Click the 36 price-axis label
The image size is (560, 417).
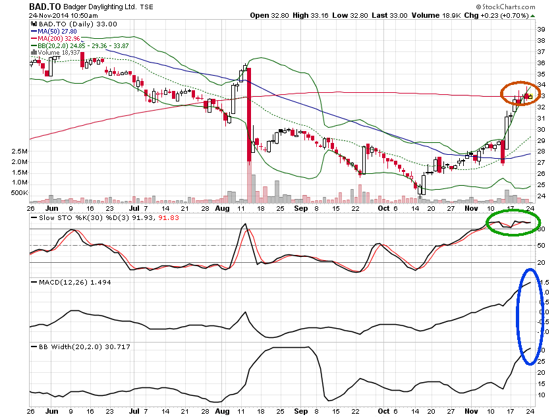tap(541, 63)
